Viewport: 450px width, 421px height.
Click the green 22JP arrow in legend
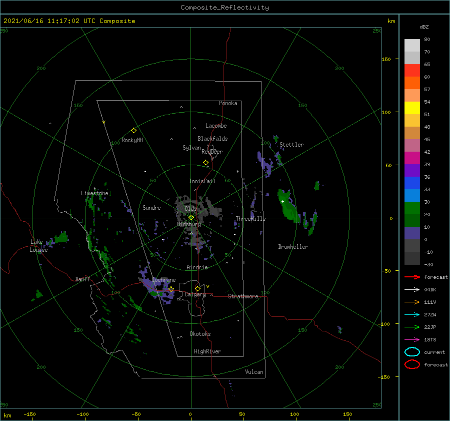tap(412, 327)
